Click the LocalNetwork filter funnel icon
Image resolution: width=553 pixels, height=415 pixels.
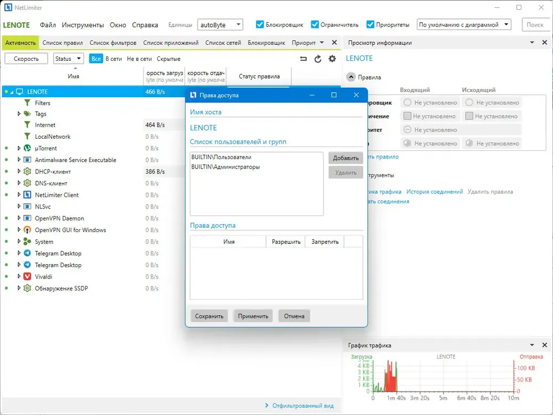27,136
